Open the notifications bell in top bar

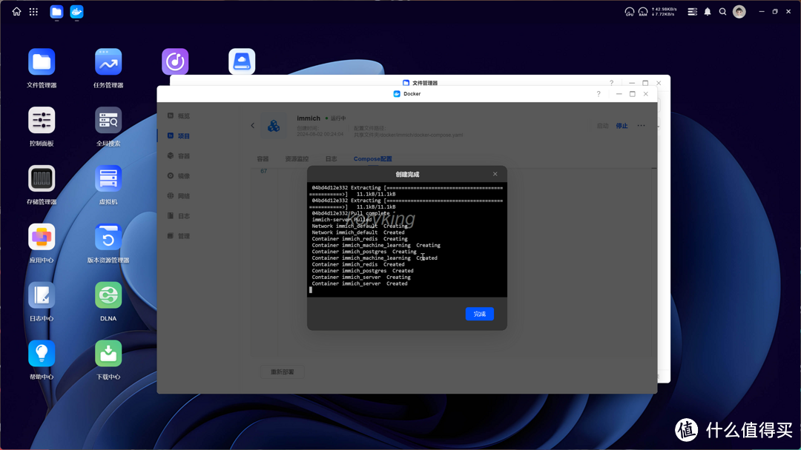(x=708, y=12)
